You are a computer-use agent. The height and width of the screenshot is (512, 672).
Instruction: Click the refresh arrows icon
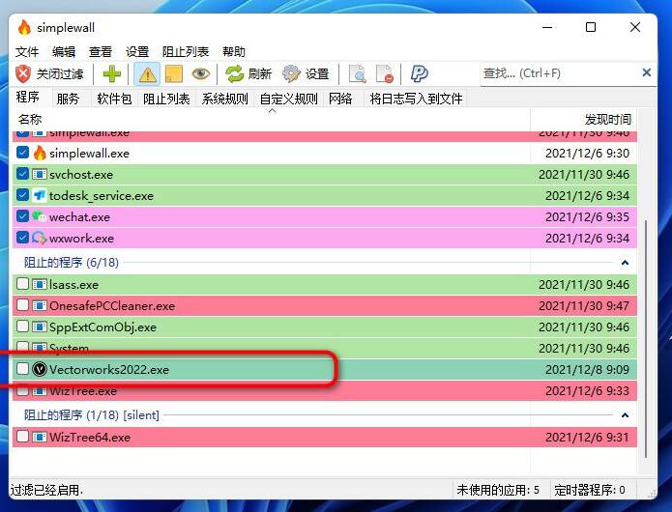(235, 73)
